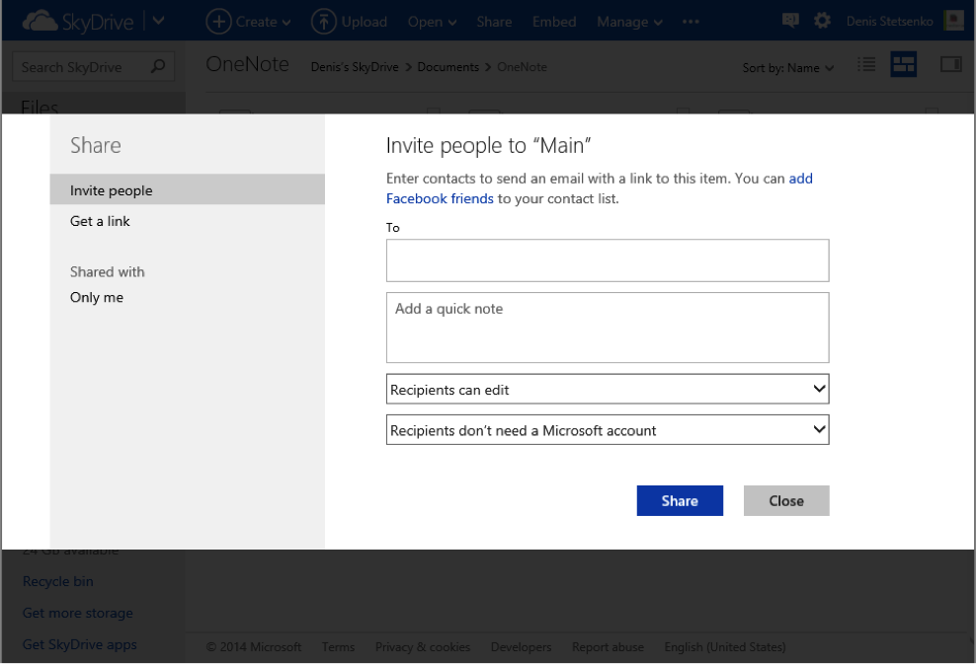Click the Denis Stetsenko account name
This screenshot has height=664, width=977.
(x=889, y=21)
